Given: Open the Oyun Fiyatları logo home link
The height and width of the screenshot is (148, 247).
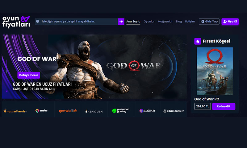Looking at the screenshot, I should (16, 22).
